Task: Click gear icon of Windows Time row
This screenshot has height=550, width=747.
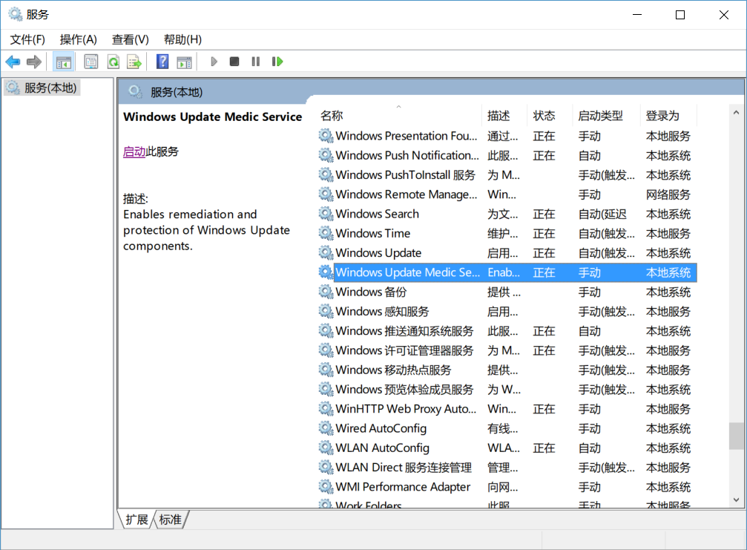Action: 326,233
